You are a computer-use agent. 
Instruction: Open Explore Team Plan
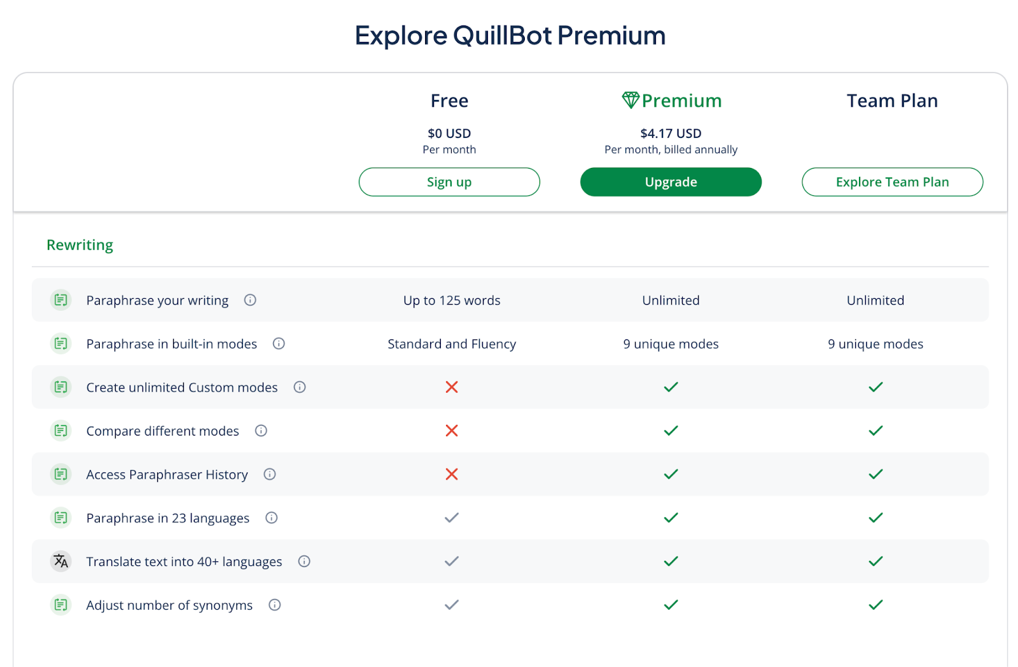pyautogui.click(x=892, y=182)
